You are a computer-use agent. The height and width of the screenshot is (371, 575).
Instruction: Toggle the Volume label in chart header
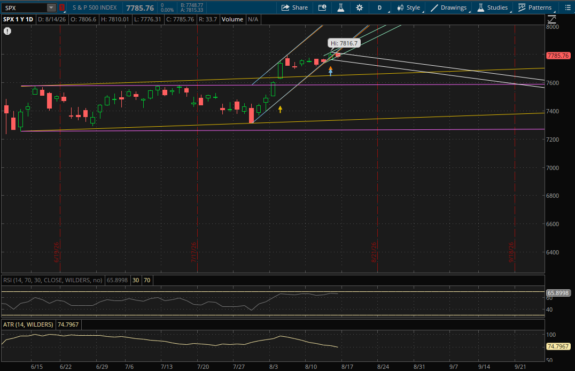pyautogui.click(x=232, y=19)
